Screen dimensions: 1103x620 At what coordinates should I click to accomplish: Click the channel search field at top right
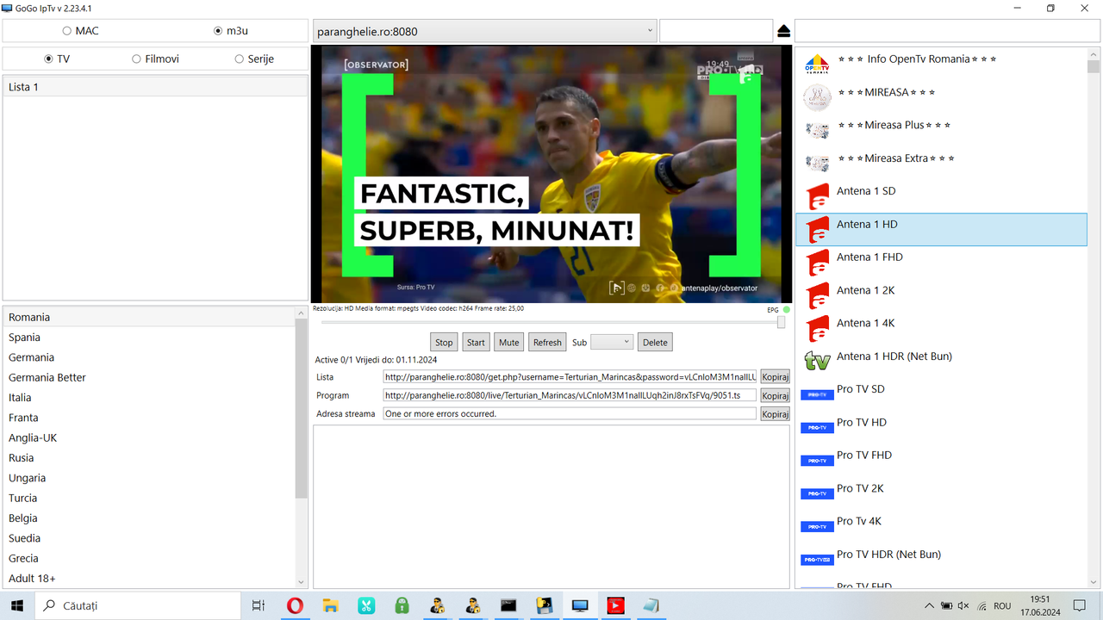click(947, 31)
